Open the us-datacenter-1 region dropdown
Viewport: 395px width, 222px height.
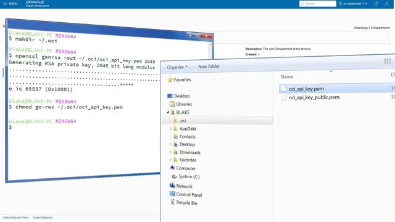click(353, 4)
